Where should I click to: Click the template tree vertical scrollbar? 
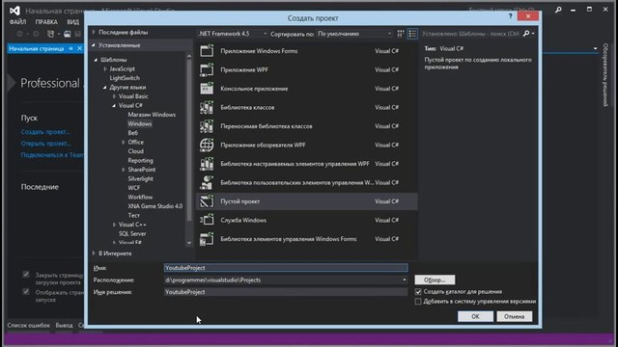pos(189,140)
